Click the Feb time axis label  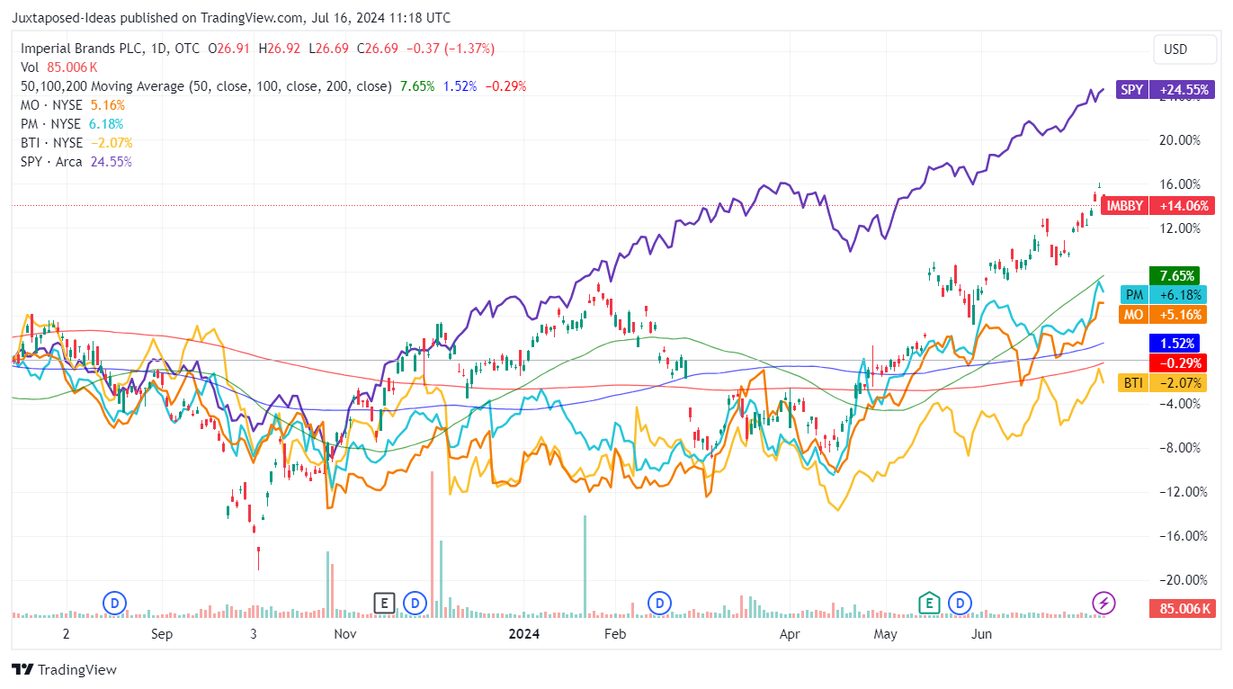click(614, 634)
